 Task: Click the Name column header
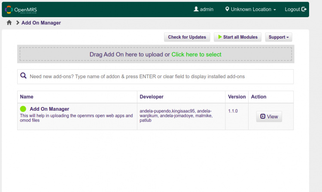[27, 97]
